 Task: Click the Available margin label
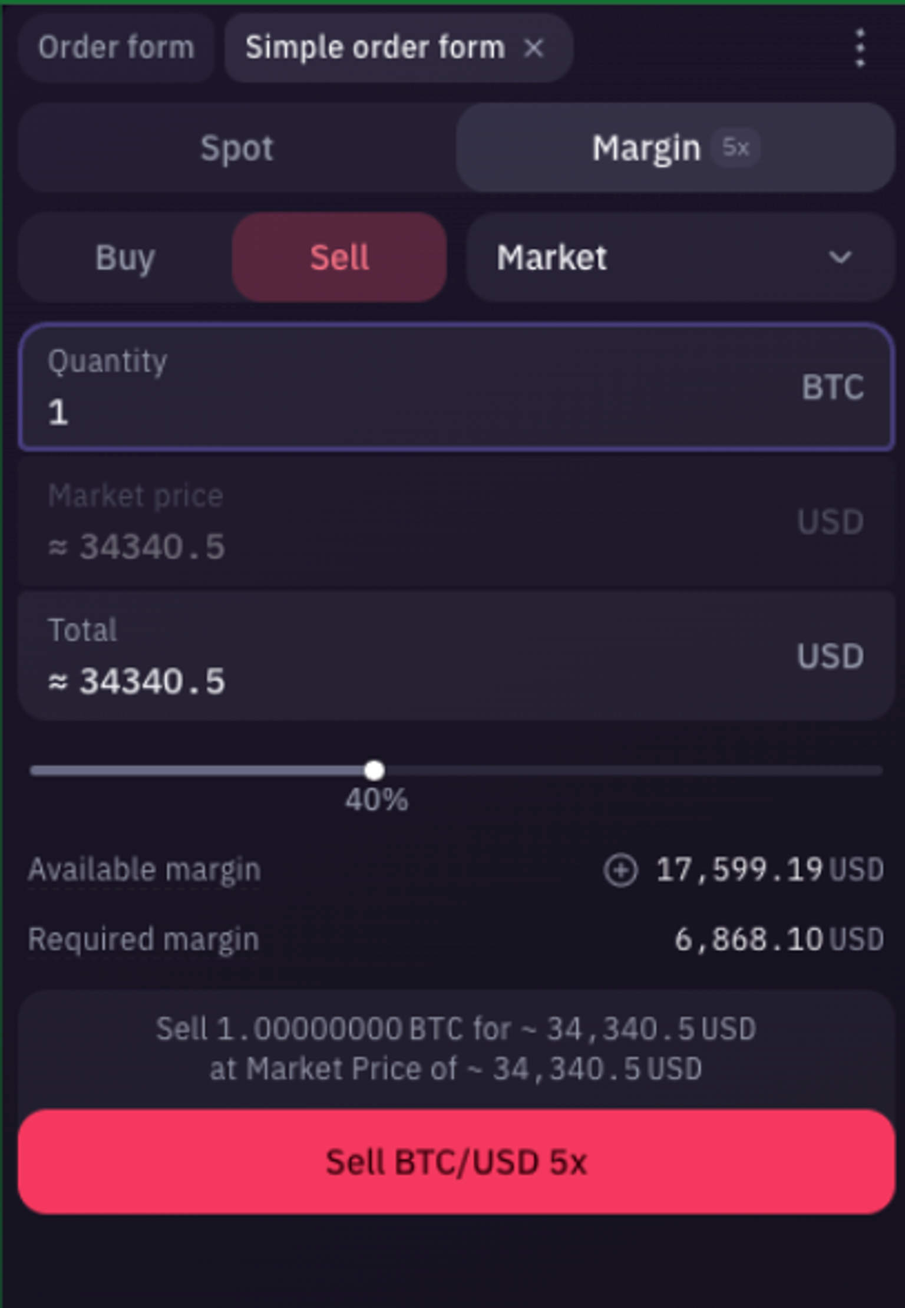coord(144,870)
